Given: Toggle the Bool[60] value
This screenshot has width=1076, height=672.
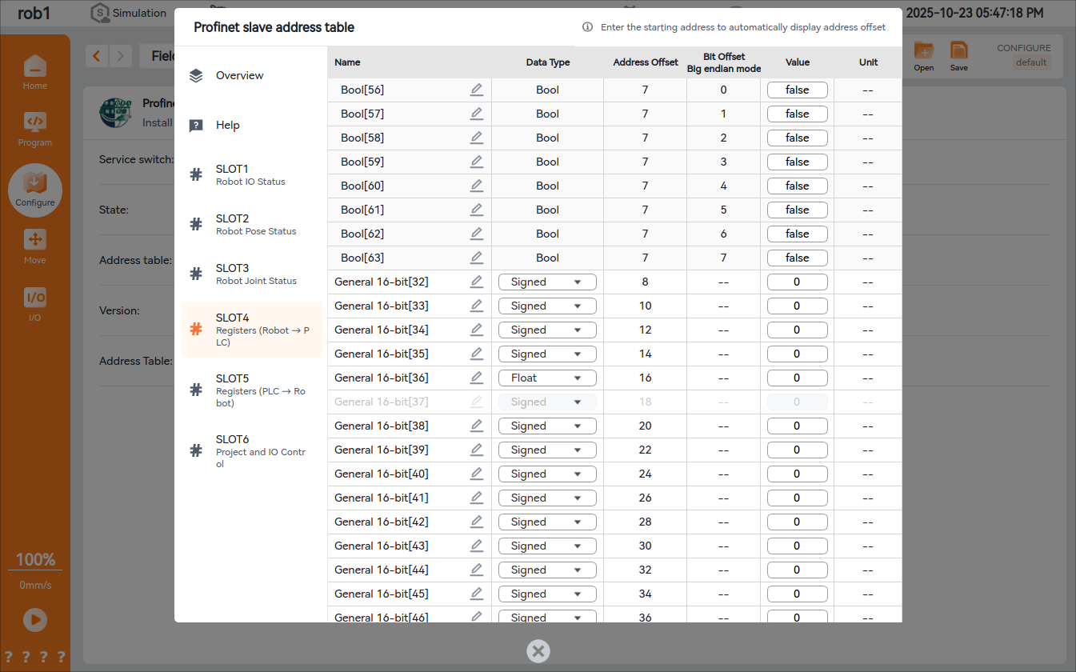Looking at the screenshot, I should coord(797,186).
